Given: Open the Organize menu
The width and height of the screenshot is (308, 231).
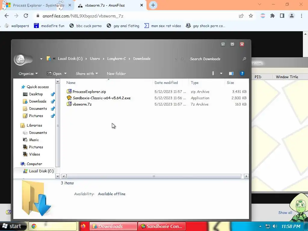Looking at the screenshot, I should point(28,73).
